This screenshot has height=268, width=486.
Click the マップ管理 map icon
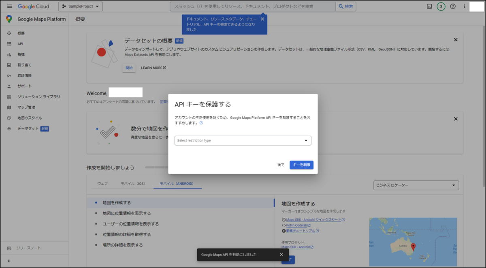9,107
